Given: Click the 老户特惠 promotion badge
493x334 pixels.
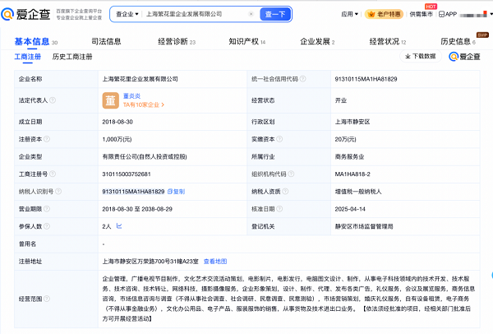Looking at the screenshot, I should tap(385, 15).
